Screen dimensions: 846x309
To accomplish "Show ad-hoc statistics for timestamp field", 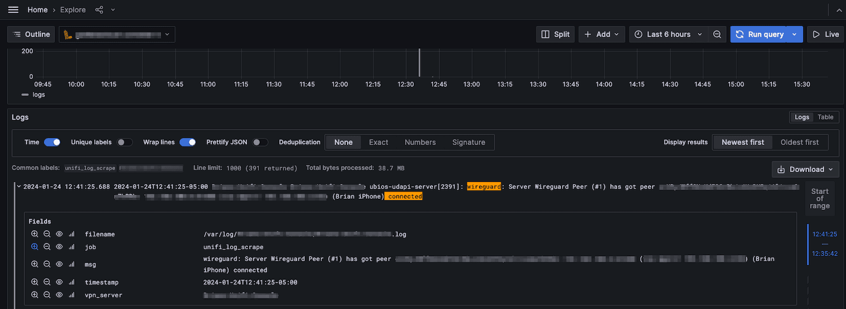I will 71,282.
